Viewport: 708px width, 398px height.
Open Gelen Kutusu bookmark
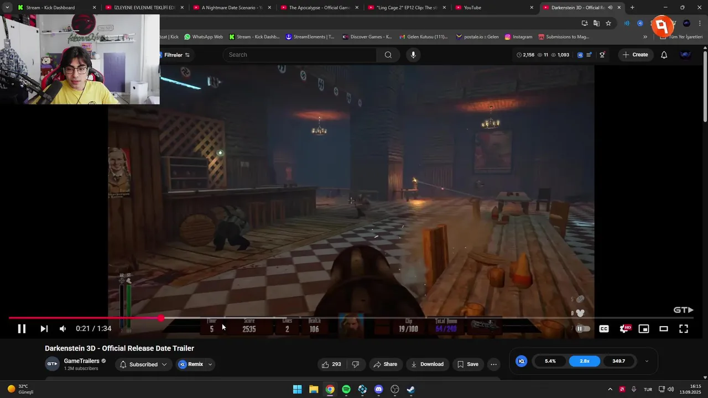click(x=423, y=37)
